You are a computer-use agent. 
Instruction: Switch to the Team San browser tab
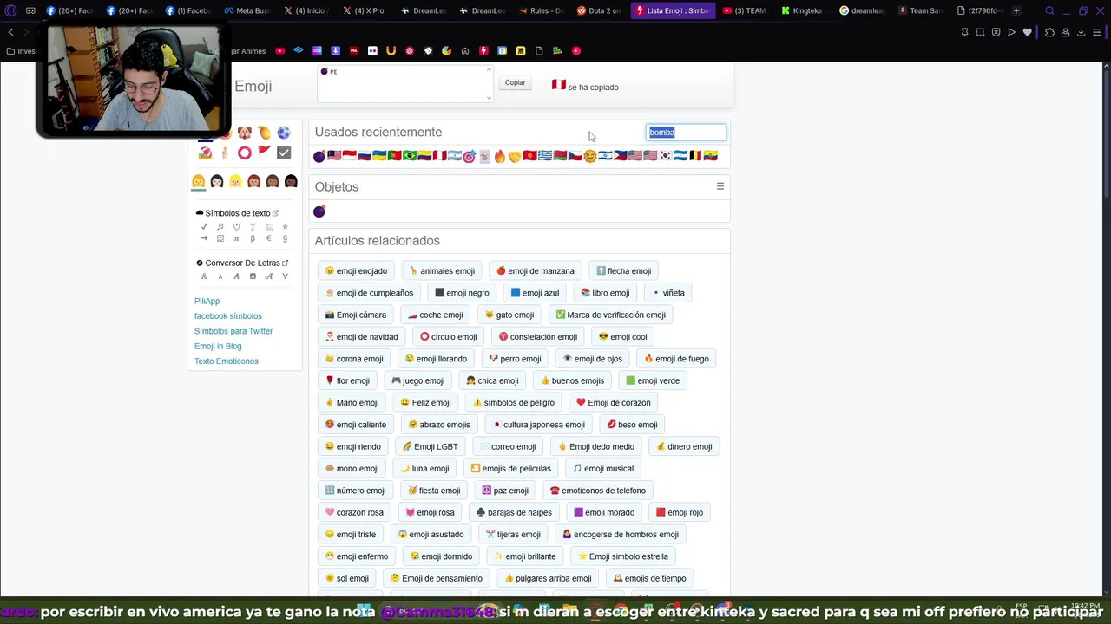point(920,10)
